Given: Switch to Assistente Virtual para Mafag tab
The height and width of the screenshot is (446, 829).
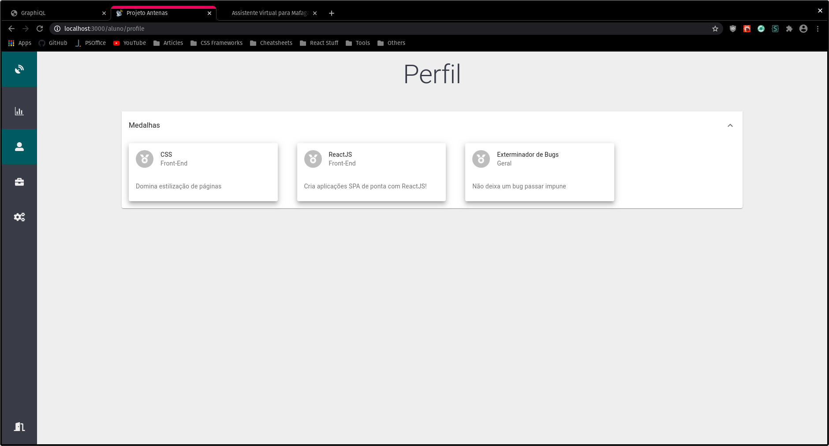Looking at the screenshot, I should [x=269, y=13].
